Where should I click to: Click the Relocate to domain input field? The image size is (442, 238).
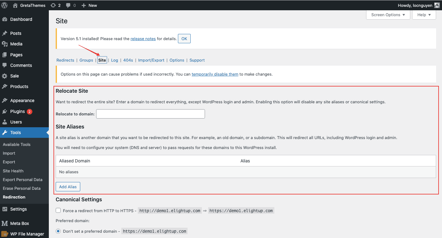pyautogui.click(x=151, y=114)
